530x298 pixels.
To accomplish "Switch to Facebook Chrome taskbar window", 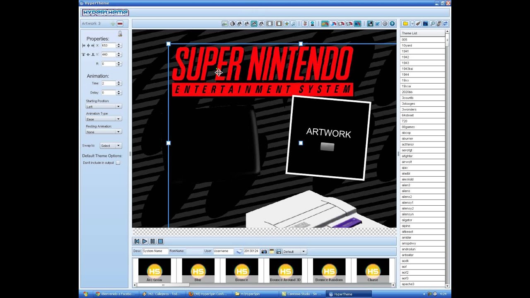I will [x=116, y=294].
